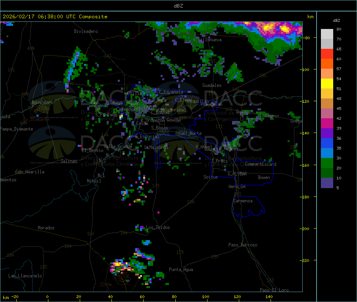357x302 pixels.
Task: Select the 'Punta_Agua' place label
Action: click(x=181, y=269)
